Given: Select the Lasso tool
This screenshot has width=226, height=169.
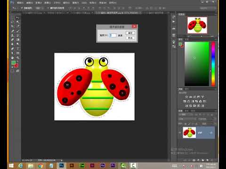Looking at the screenshot, I should point(13,22).
